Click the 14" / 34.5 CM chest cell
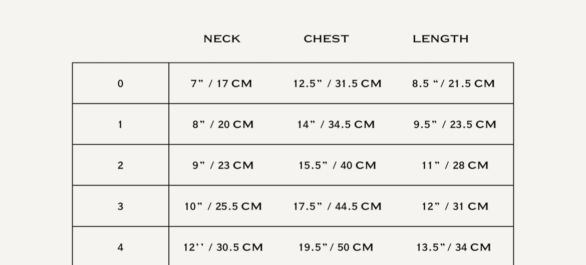 [336, 124]
